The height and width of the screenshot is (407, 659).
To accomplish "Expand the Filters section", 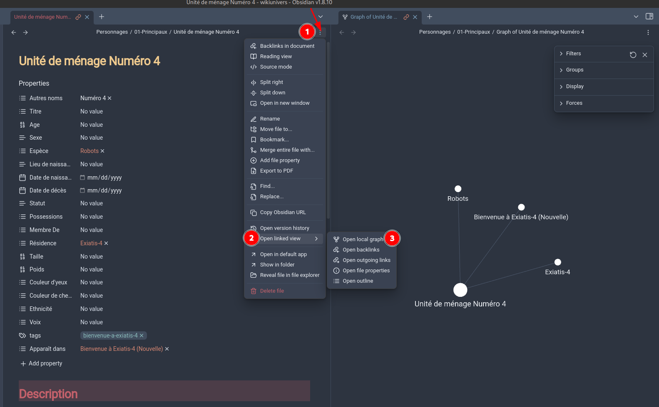I will click(x=573, y=54).
